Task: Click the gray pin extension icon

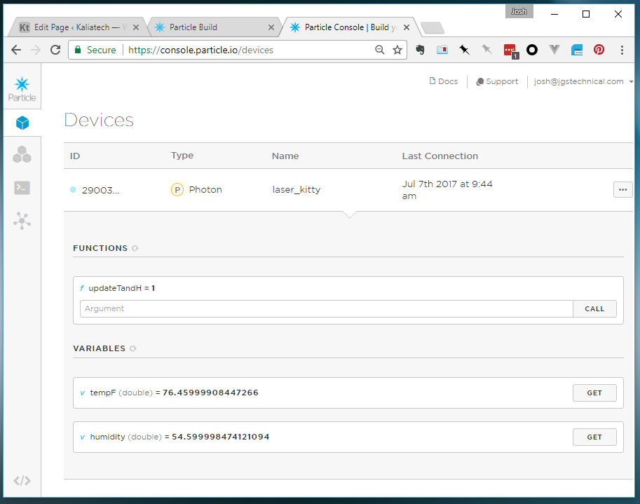Action: click(486, 50)
